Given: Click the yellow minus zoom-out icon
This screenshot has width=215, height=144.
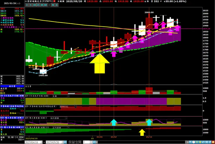Looking at the screenshot, I should tap(197, 142).
